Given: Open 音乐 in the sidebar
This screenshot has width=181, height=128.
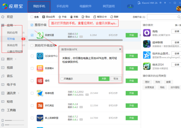Looking at the screenshot, I should pyautogui.click(x=10, y=76).
